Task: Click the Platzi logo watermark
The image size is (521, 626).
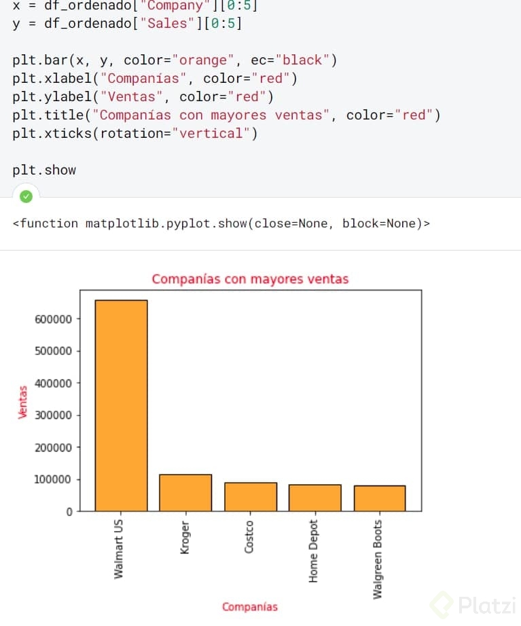Action: (475, 604)
